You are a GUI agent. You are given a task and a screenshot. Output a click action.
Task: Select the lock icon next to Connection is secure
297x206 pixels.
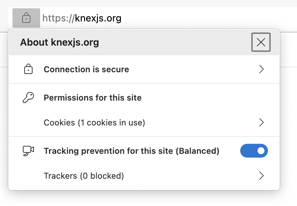29,69
